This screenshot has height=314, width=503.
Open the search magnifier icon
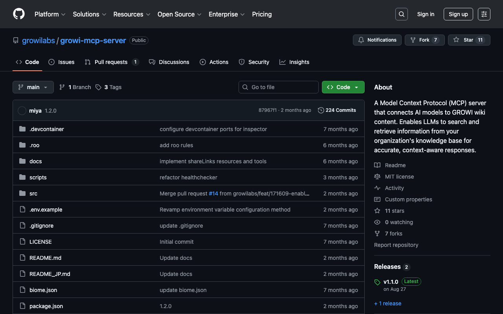[x=401, y=14]
